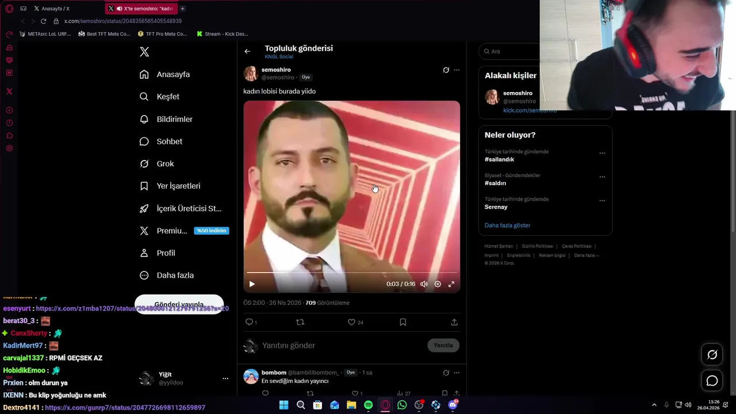Open the KNGL Social community link
Image resolution: width=736 pixels, height=414 pixels.
(279, 57)
